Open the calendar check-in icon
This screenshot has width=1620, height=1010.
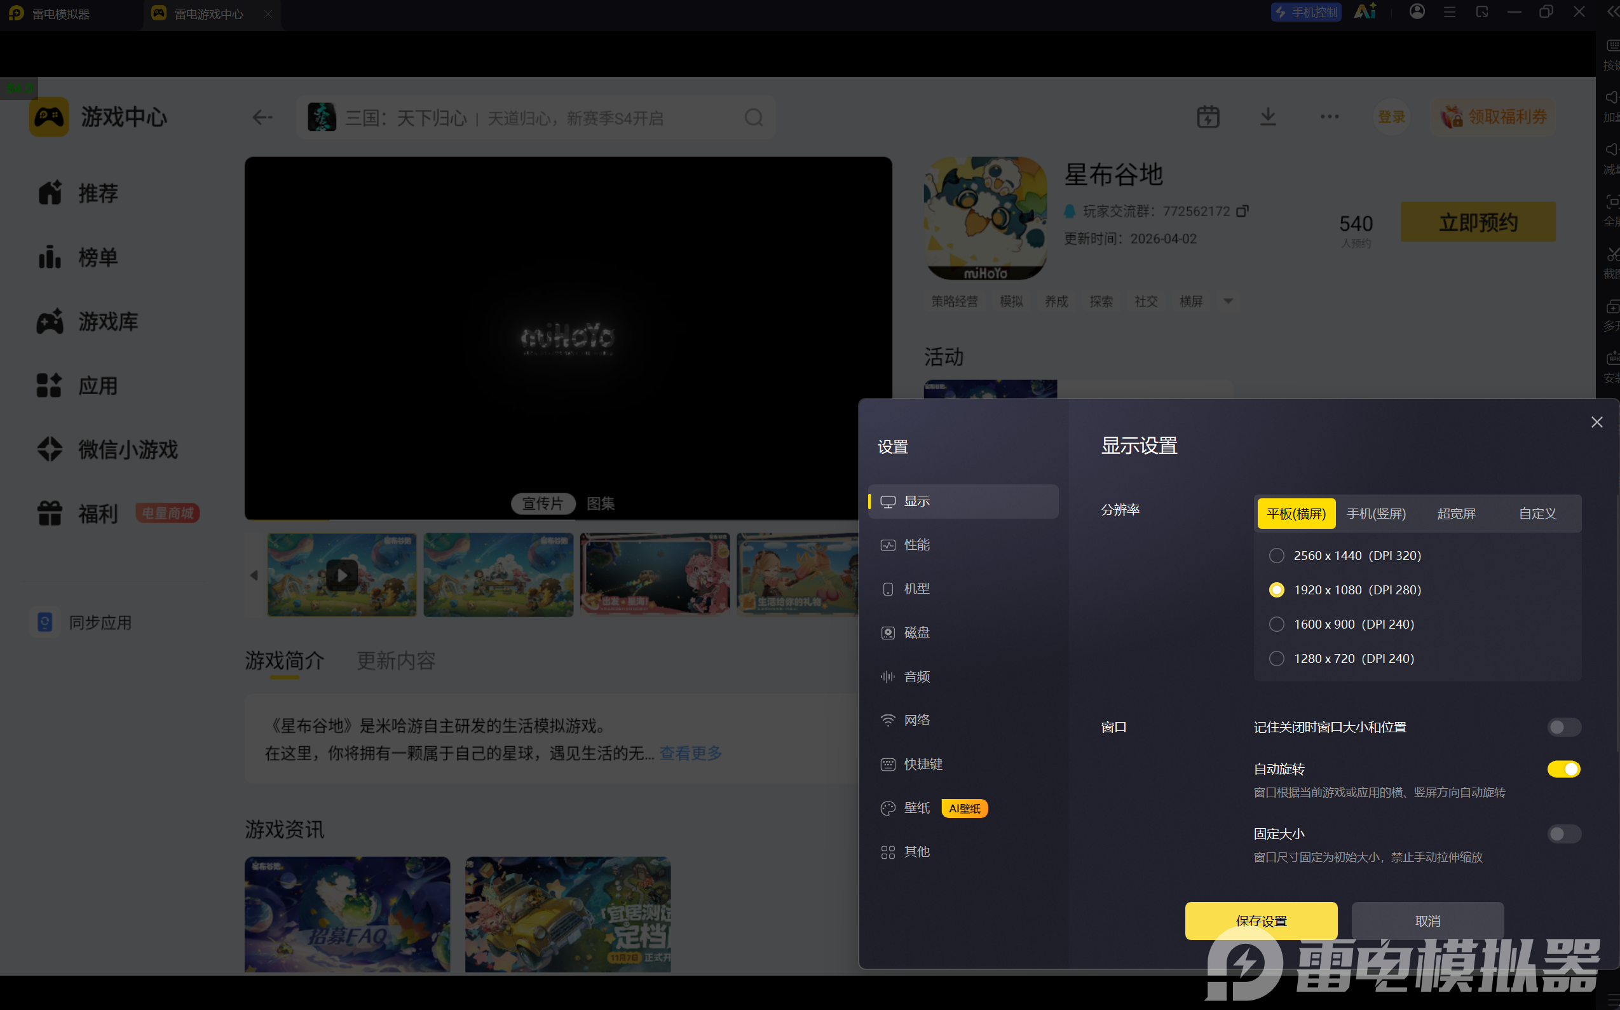point(1208,117)
